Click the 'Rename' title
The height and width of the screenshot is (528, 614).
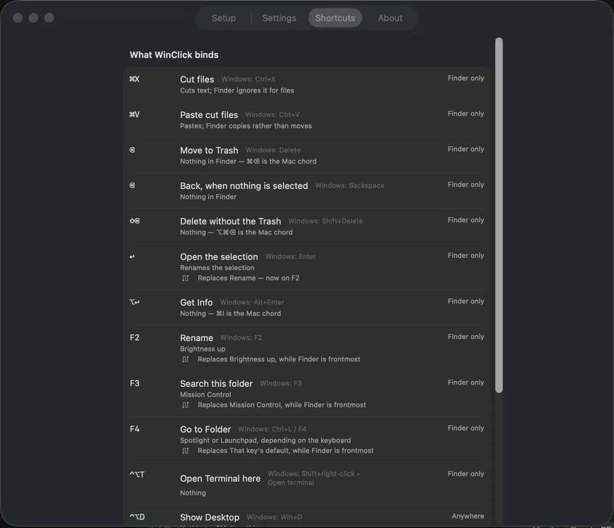pos(196,338)
